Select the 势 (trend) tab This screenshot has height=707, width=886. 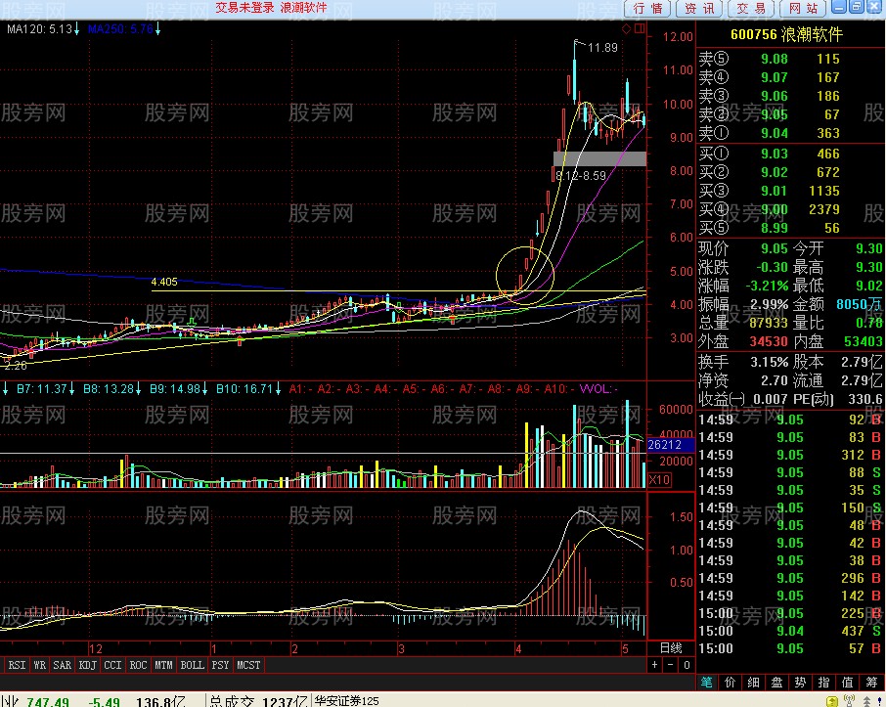[x=801, y=683]
